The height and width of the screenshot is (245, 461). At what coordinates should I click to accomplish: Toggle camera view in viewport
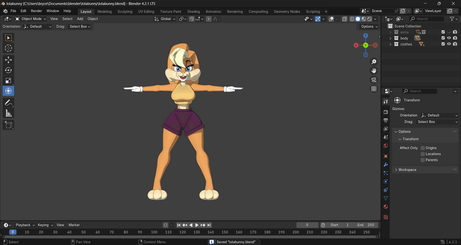pyautogui.click(x=374, y=80)
